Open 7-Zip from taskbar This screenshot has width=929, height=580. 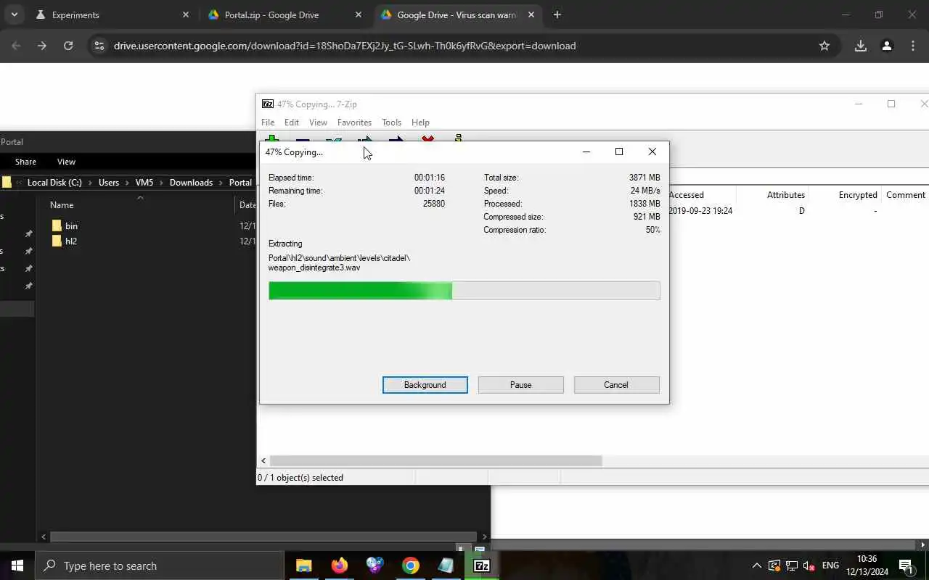coord(482,565)
